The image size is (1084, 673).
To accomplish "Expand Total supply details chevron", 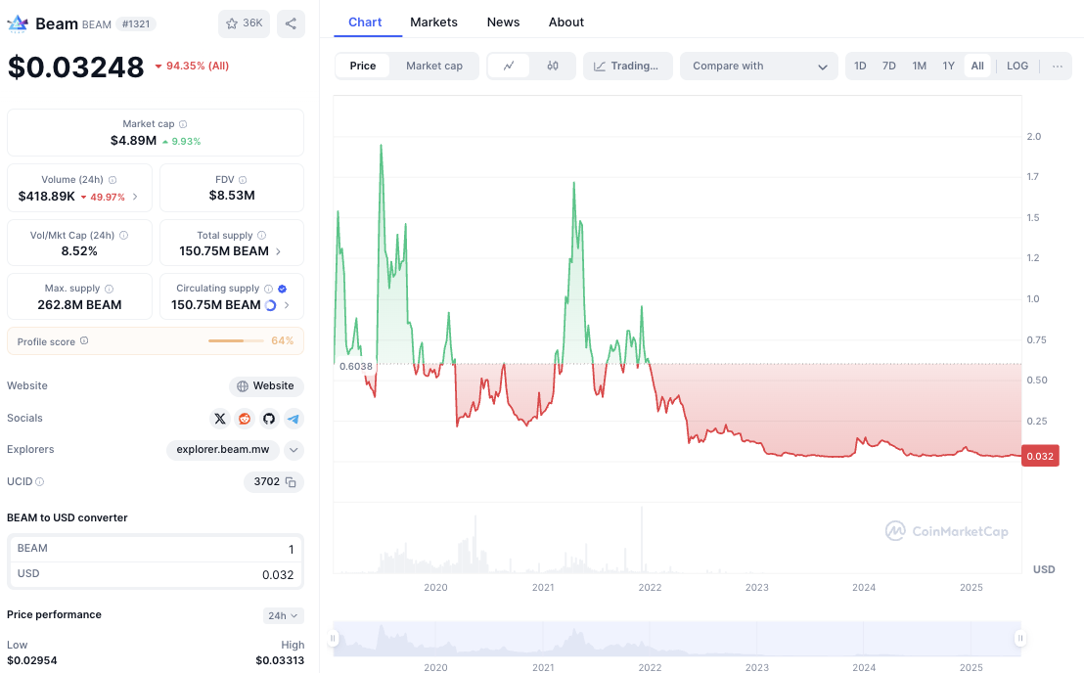I will tap(279, 251).
